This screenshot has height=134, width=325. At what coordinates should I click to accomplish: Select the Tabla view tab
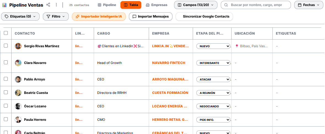(131, 5)
